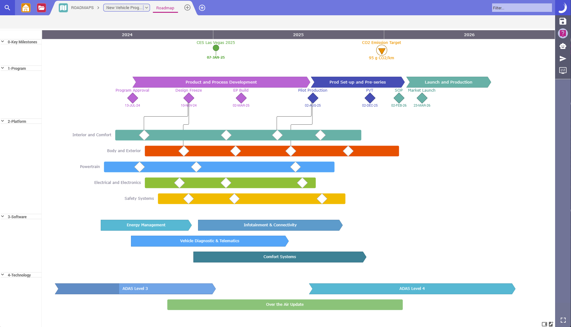Select the 2026 year header
Viewport: 571px width, 327px height.
click(469, 35)
